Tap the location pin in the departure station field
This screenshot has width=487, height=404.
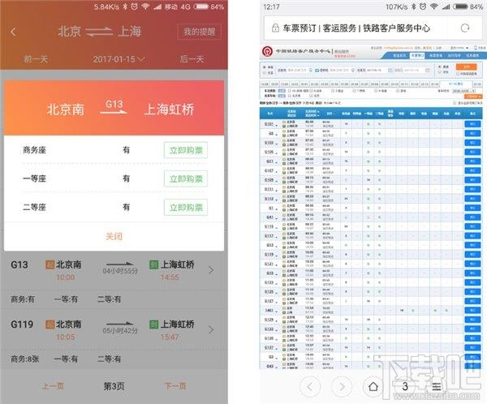click(311, 71)
